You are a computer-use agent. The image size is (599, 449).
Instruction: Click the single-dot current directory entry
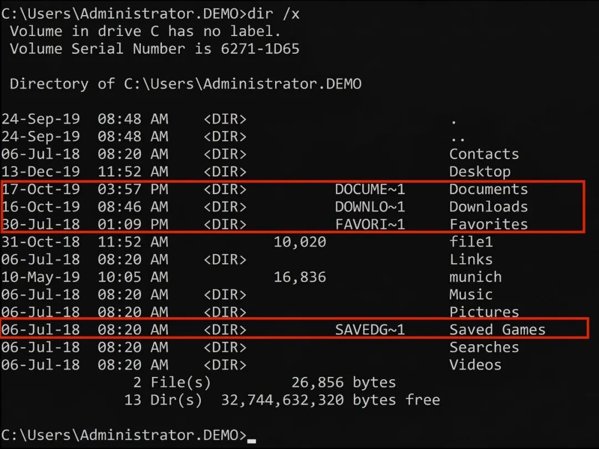[454, 123]
